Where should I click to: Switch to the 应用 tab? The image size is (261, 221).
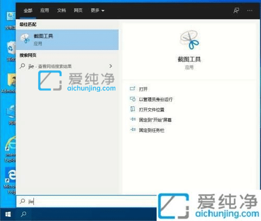[44, 10]
